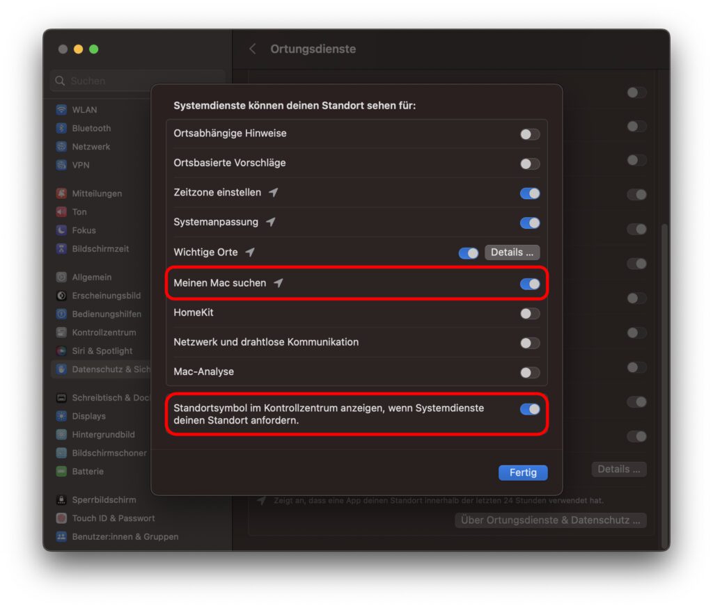
Task: Enable HomeKit location switch
Action: (530, 314)
